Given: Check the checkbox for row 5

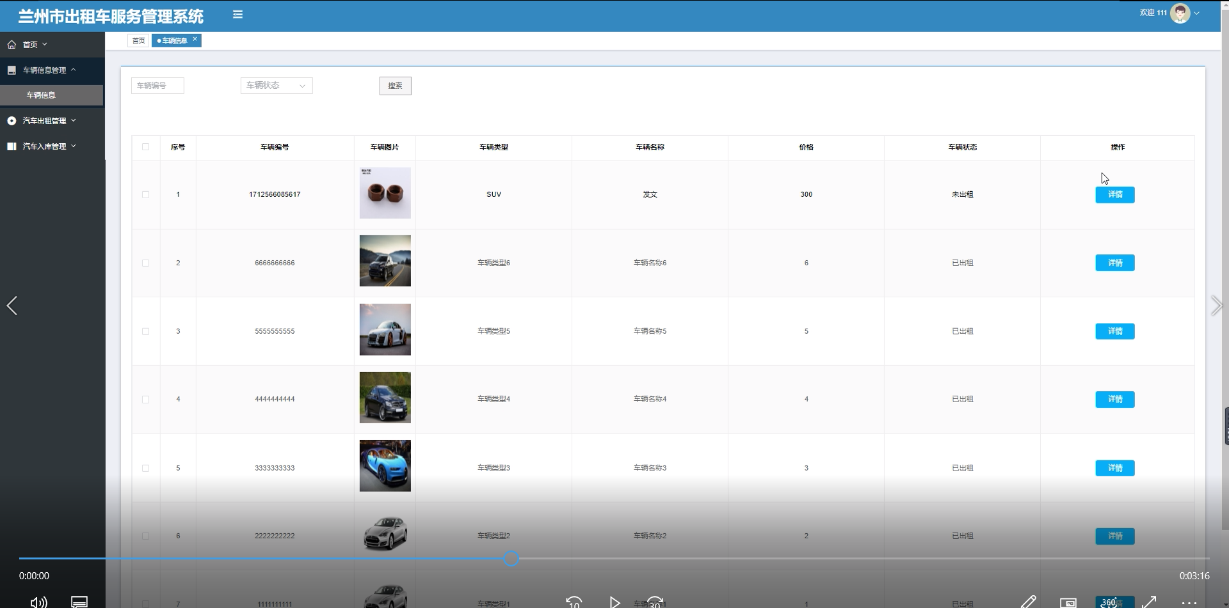Looking at the screenshot, I should [x=145, y=468].
